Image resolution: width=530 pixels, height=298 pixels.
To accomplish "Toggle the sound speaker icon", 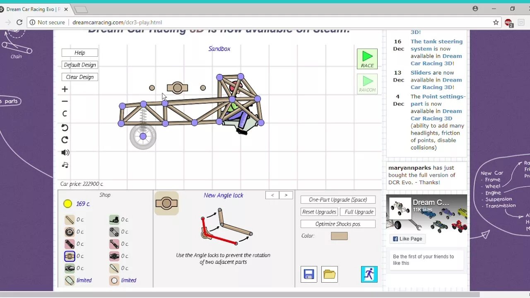I will 65,152.
